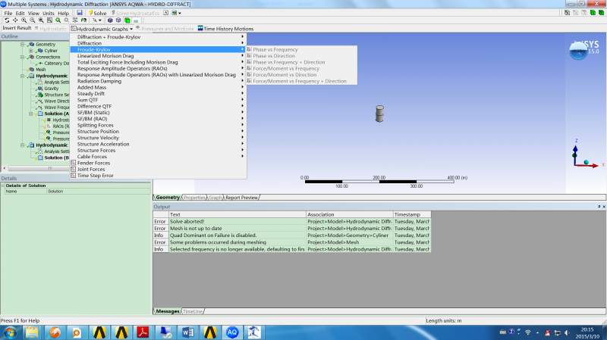Pin the Output panel with the pushpin

pyautogui.click(x=599, y=207)
